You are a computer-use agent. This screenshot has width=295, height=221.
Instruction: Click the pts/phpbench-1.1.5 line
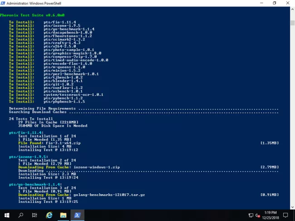coord(47,102)
